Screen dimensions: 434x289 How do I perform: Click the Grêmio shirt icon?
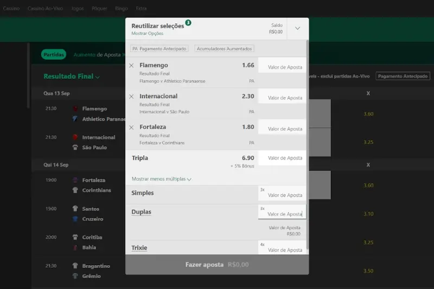coord(75,276)
